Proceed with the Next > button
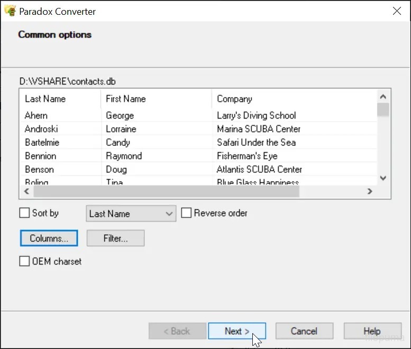This screenshot has height=349, width=411. click(x=236, y=331)
